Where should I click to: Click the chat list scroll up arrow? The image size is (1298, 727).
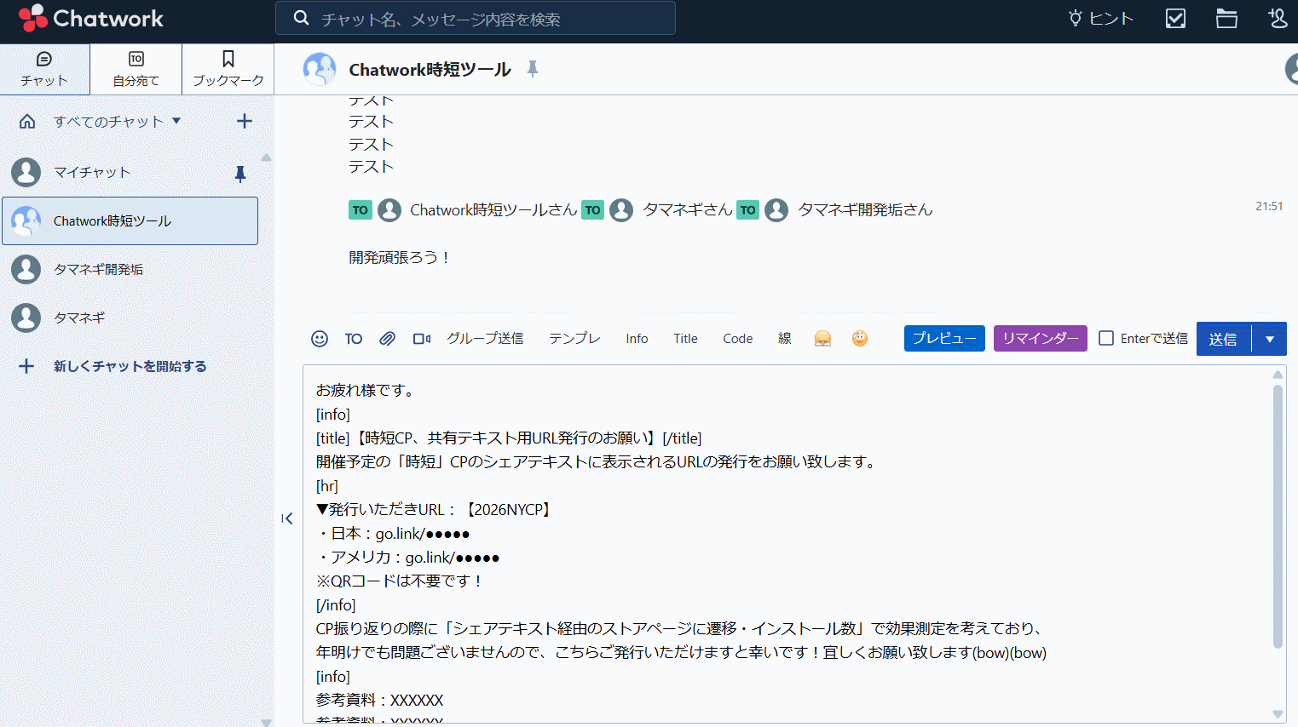click(267, 157)
